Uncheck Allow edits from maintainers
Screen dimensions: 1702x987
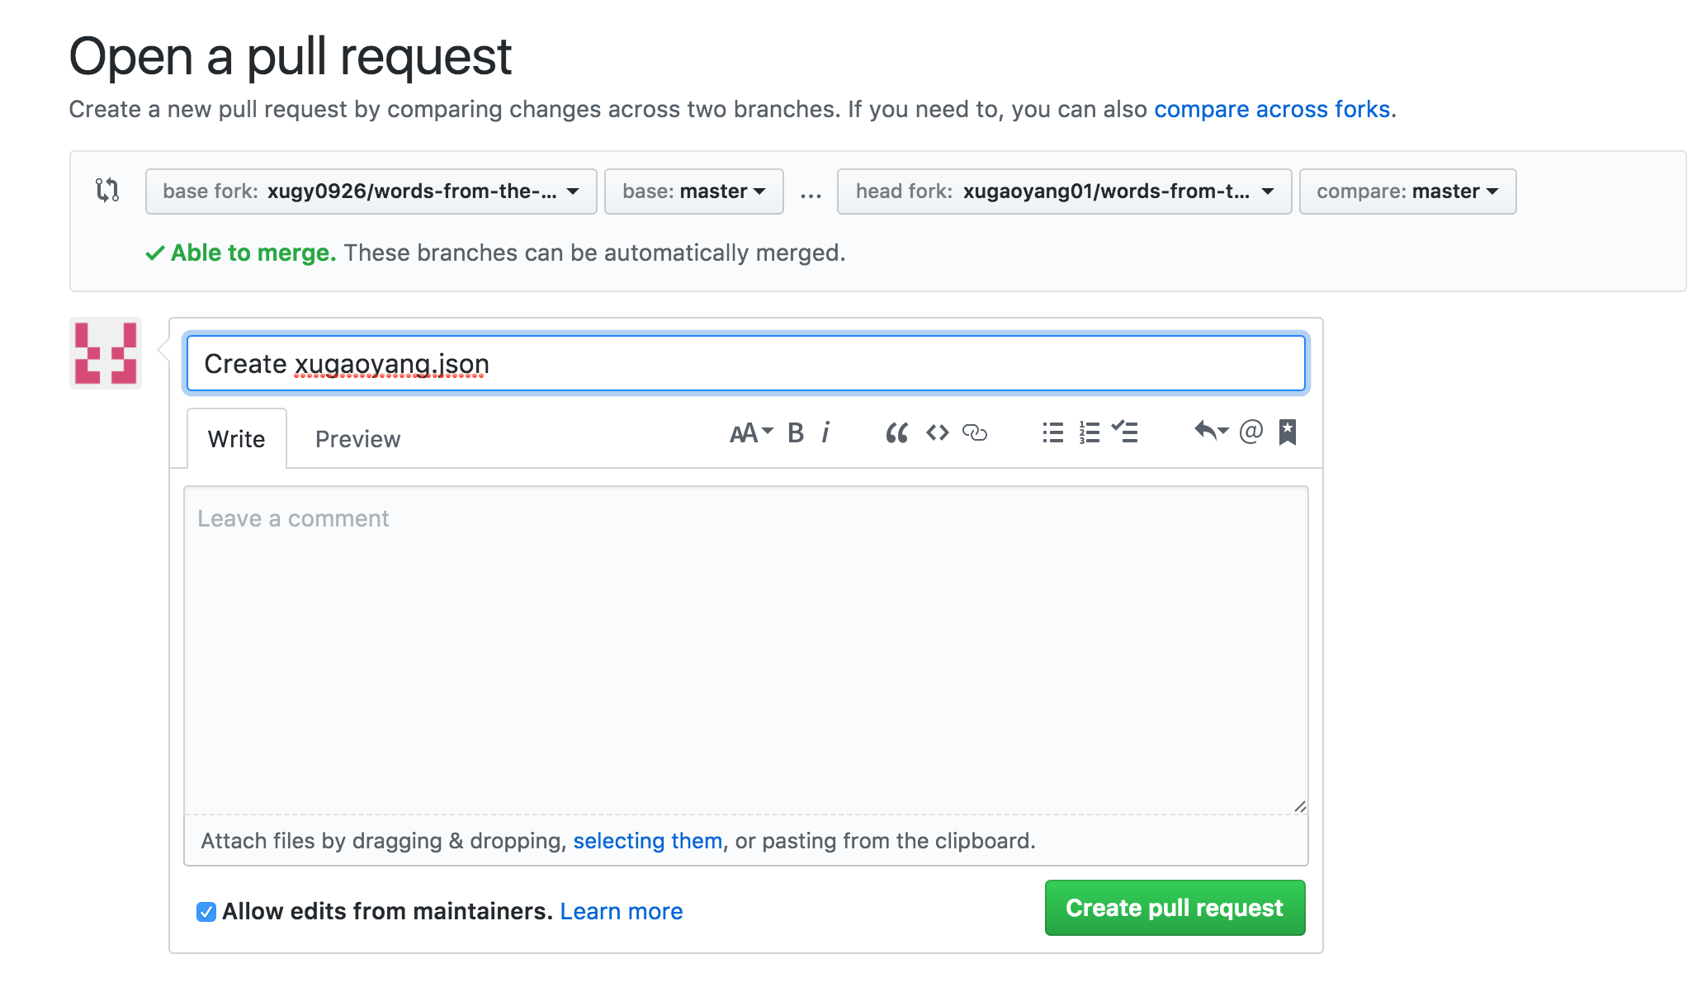click(206, 912)
